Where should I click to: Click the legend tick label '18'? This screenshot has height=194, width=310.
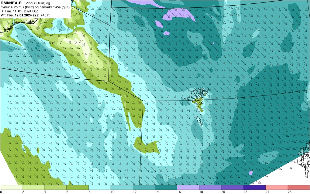[201, 192]
